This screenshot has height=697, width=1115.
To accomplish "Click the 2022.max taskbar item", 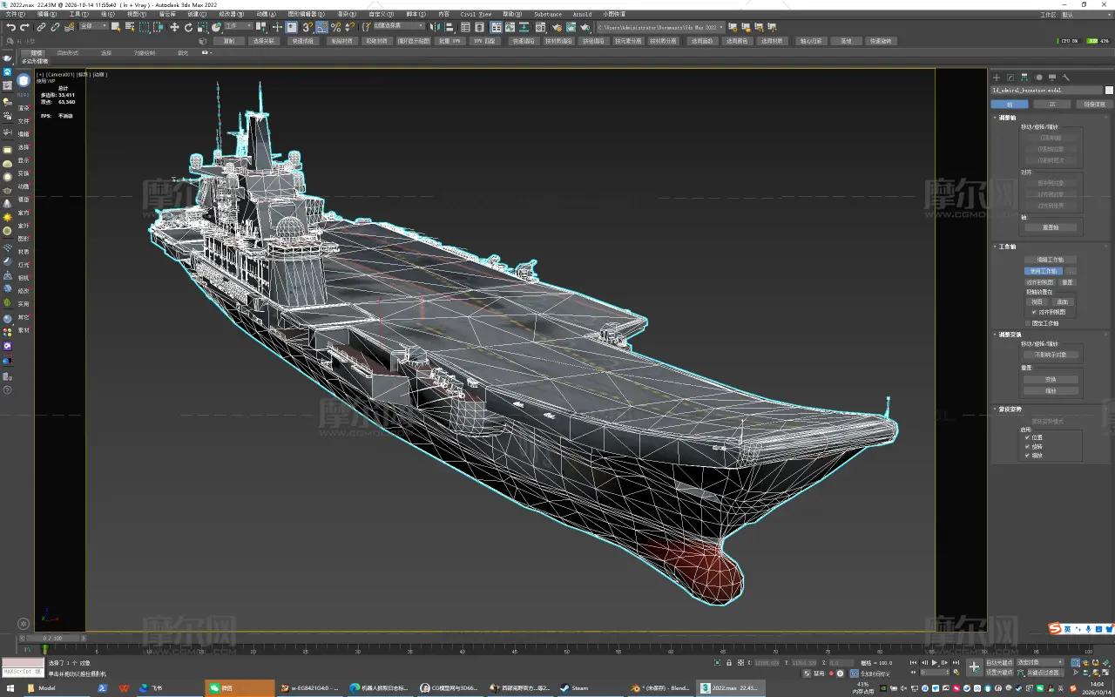I will (732, 688).
